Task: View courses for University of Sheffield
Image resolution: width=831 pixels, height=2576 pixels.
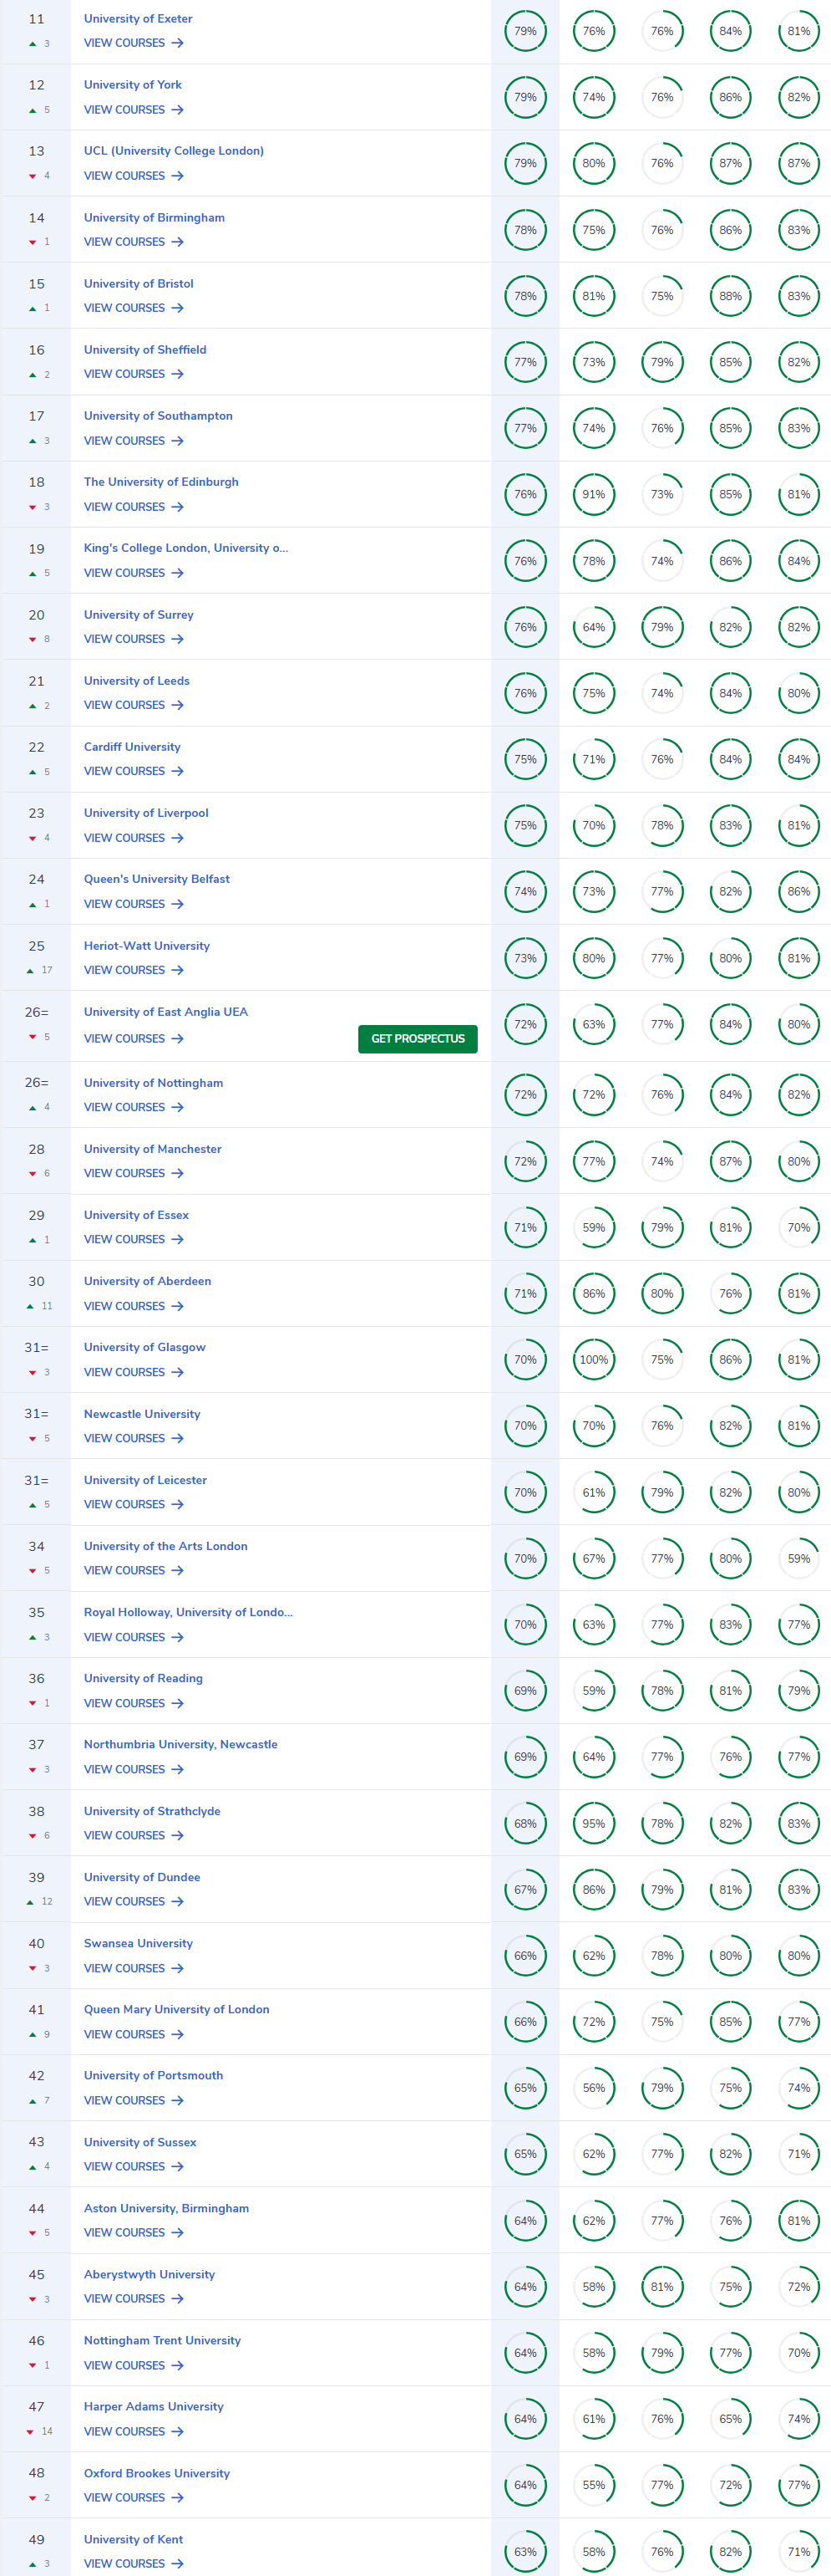Action: point(134,374)
